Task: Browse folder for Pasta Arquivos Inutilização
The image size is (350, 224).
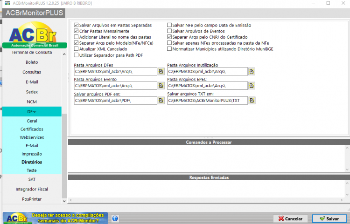Action: 252,71
